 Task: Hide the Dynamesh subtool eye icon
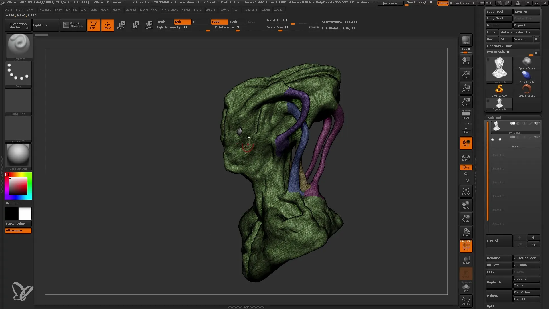537,124
